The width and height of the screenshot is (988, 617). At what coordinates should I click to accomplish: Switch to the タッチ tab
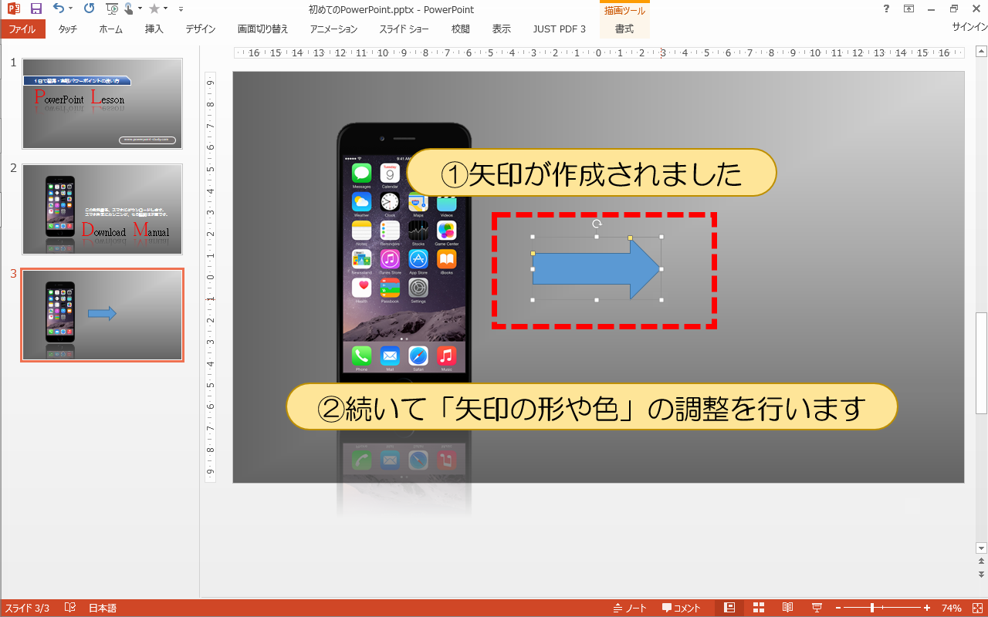pyautogui.click(x=68, y=29)
